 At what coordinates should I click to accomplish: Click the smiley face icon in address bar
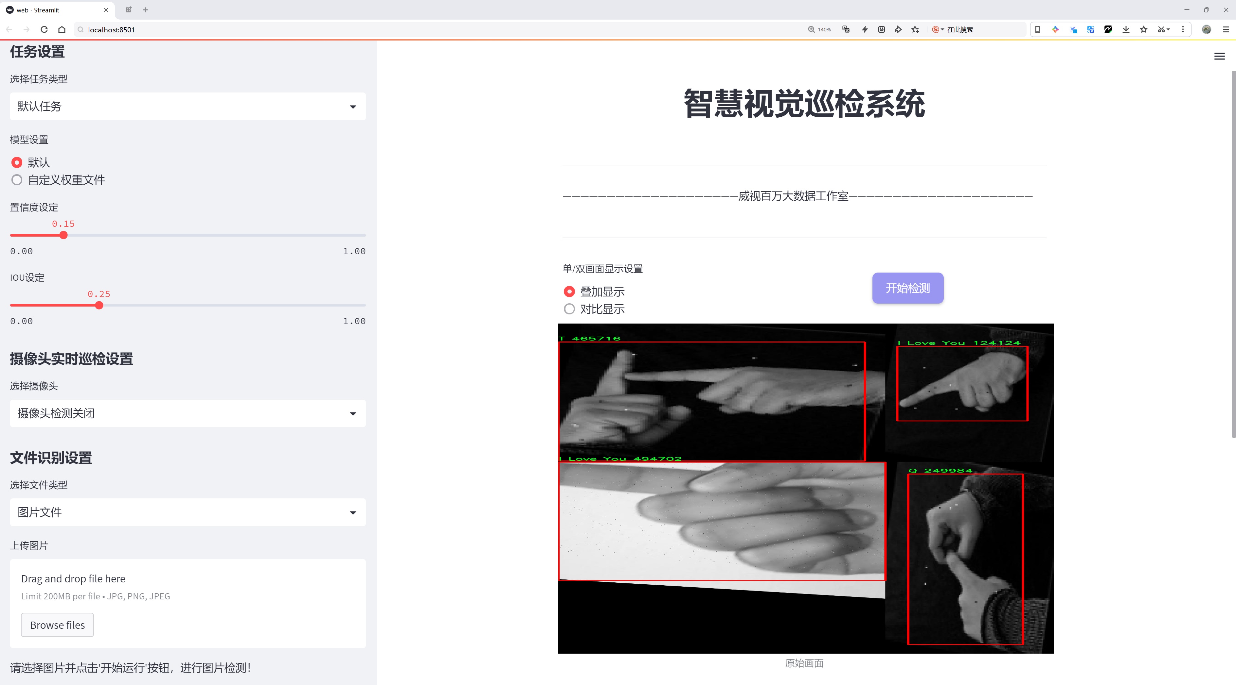881,30
